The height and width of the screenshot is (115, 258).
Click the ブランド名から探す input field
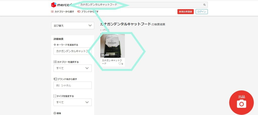[x=73, y=85]
